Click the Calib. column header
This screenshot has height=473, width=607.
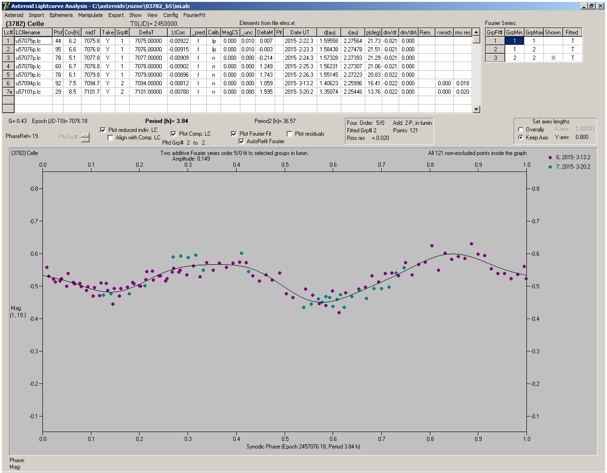213,33
